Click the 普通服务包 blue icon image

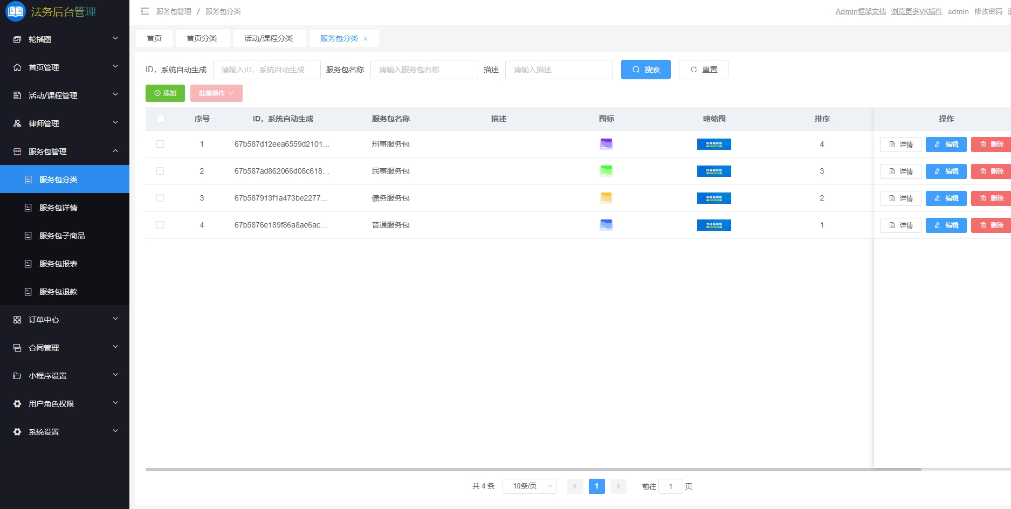606,225
